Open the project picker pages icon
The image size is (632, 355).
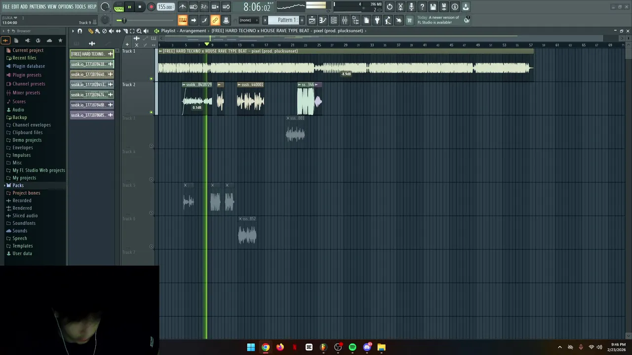pos(366,20)
